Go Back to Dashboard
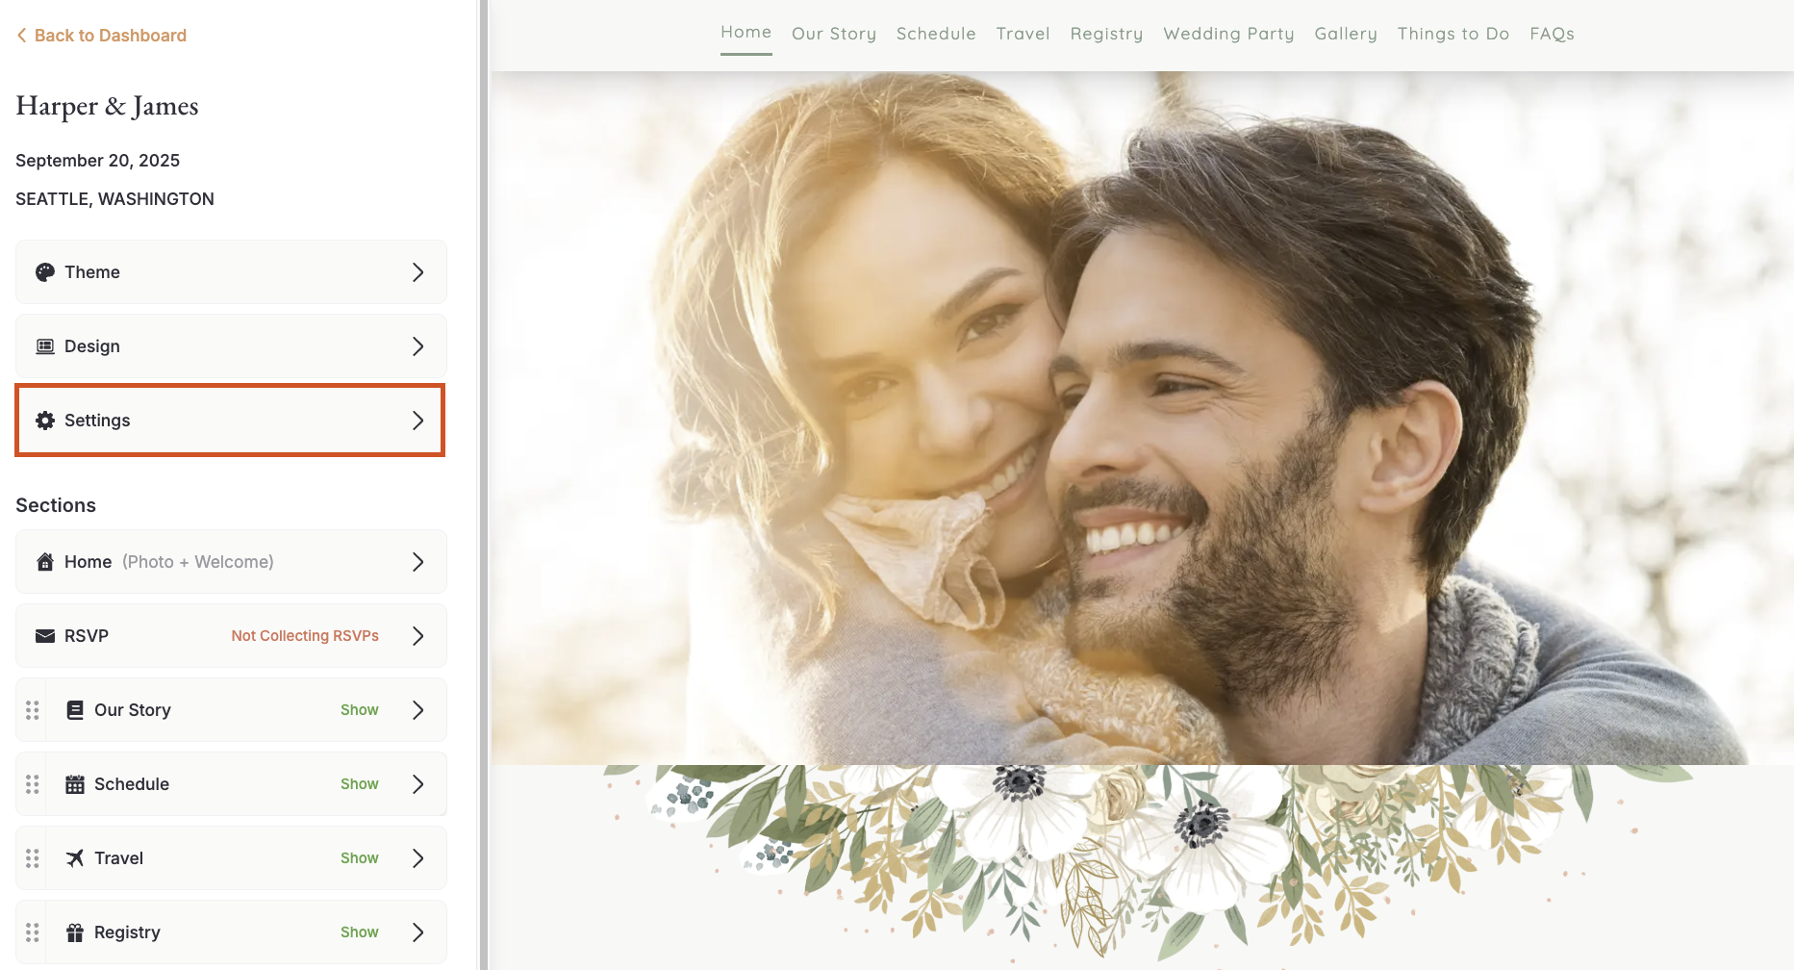1794x970 pixels. tap(102, 36)
